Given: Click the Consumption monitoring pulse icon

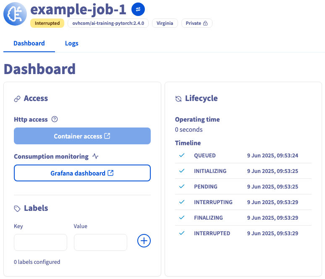Looking at the screenshot, I should (95, 156).
